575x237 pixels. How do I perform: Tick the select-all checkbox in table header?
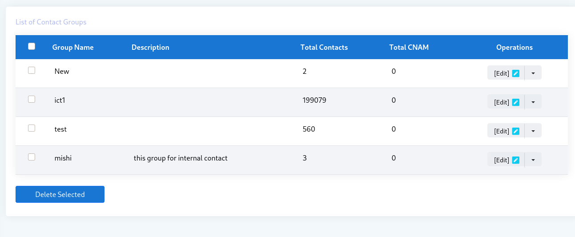(32, 46)
